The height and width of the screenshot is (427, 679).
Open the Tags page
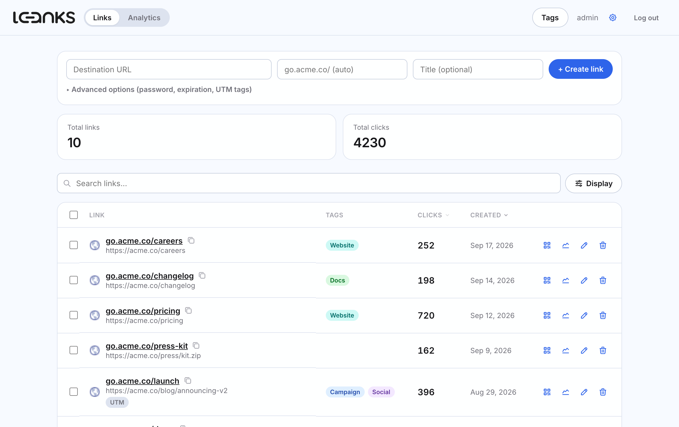click(x=550, y=18)
